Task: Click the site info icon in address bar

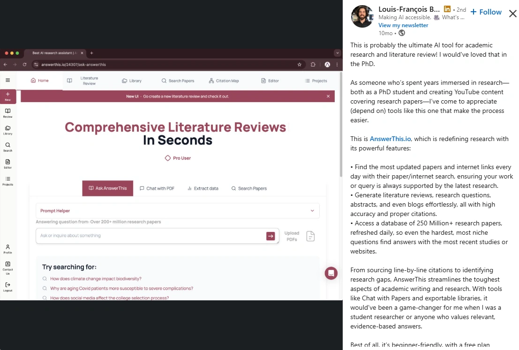Action: click(x=37, y=65)
